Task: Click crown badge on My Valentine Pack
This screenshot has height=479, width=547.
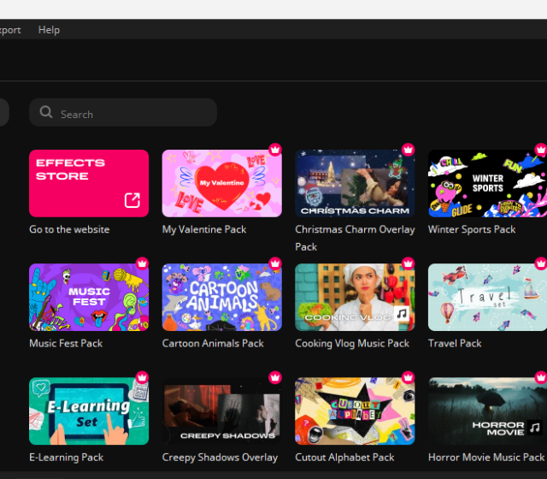Action: pyautogui.click(x=275, y=150)
